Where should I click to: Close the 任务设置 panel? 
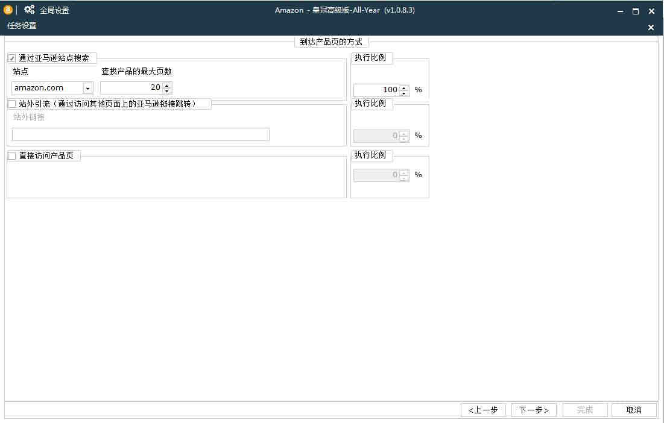tap(651, 28)
